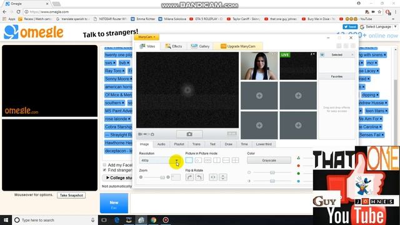Select inset picture-in-picture mode
Image resolution: width=400 pixels, height=225 pixels.
pyautogui.click(x=198, y=160)
